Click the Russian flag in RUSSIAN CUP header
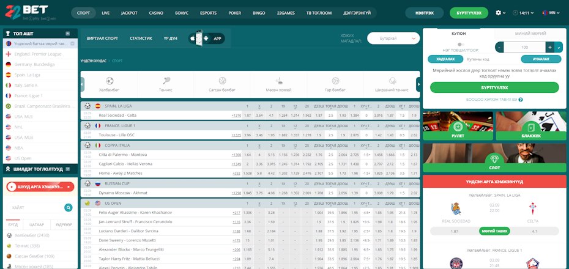 98,183
